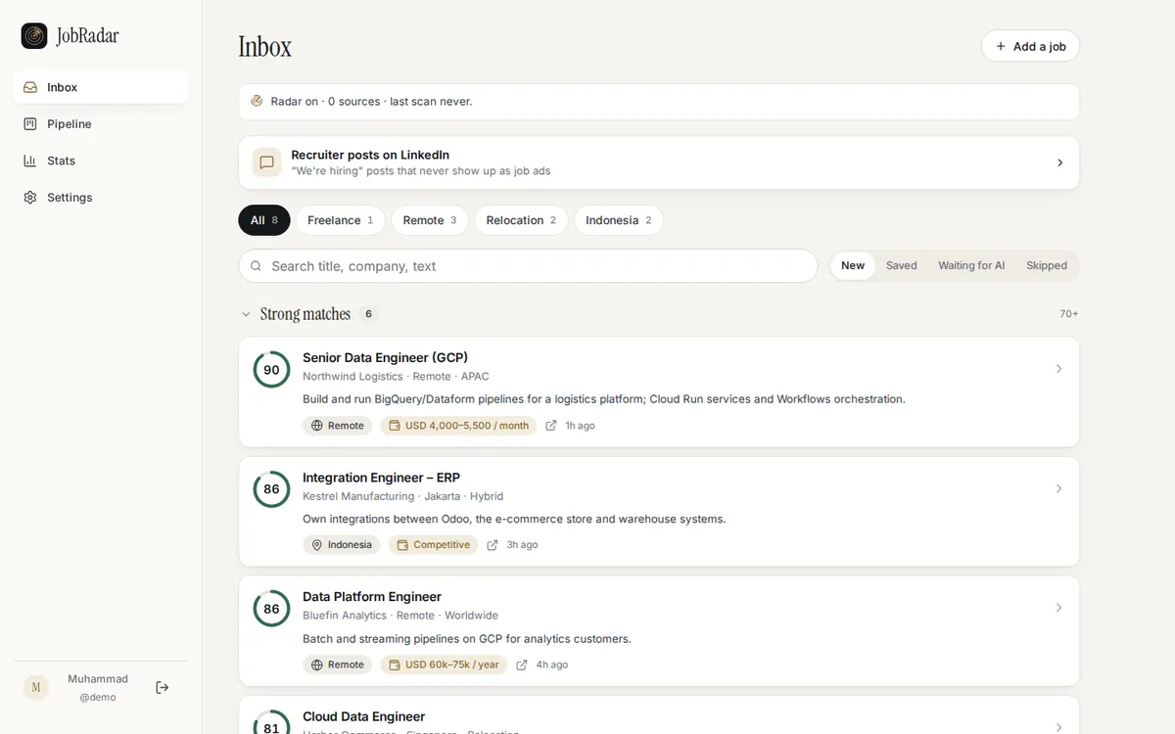The image size is (1175, 734).
Task: Click the 70+ threshold label
Action: (1068, 314)
